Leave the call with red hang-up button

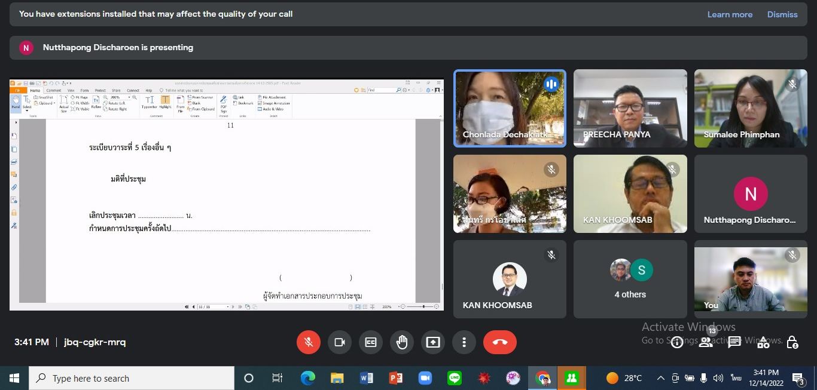[x=500, y=342]
